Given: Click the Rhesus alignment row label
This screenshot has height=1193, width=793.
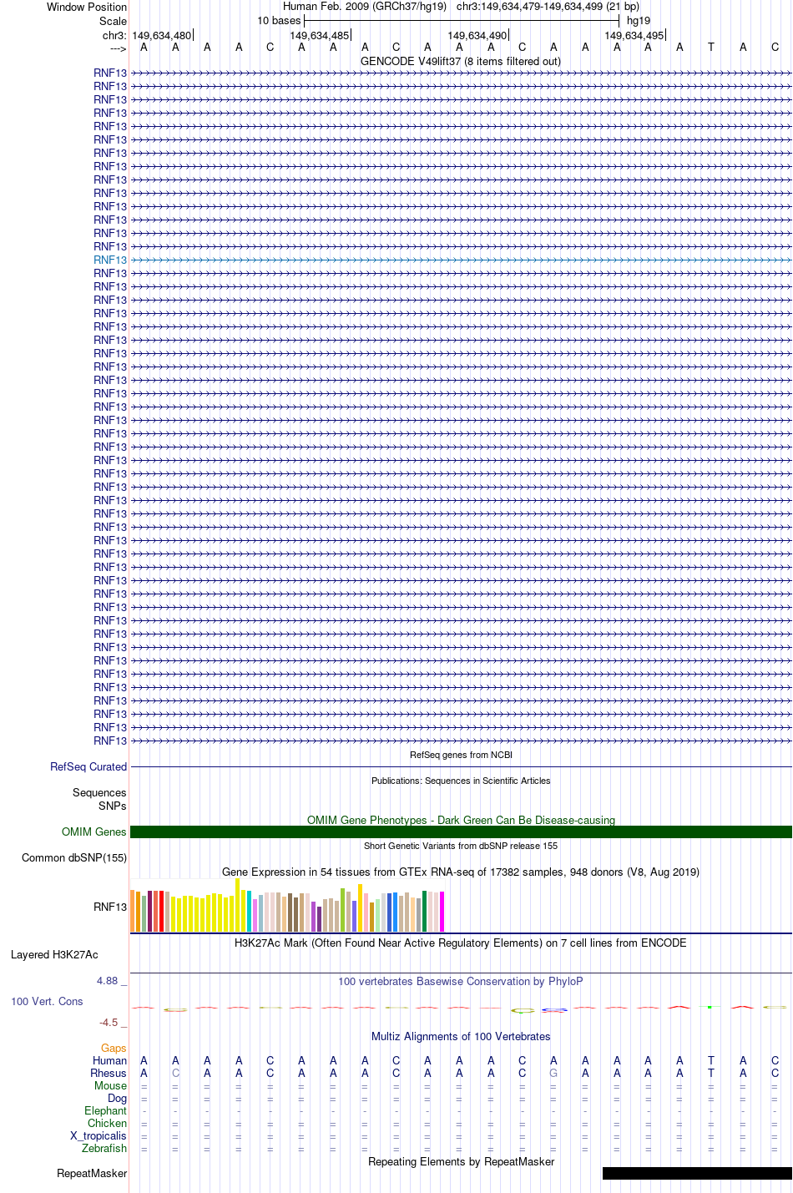Looking at the screenshot, I should (109, 1074).
